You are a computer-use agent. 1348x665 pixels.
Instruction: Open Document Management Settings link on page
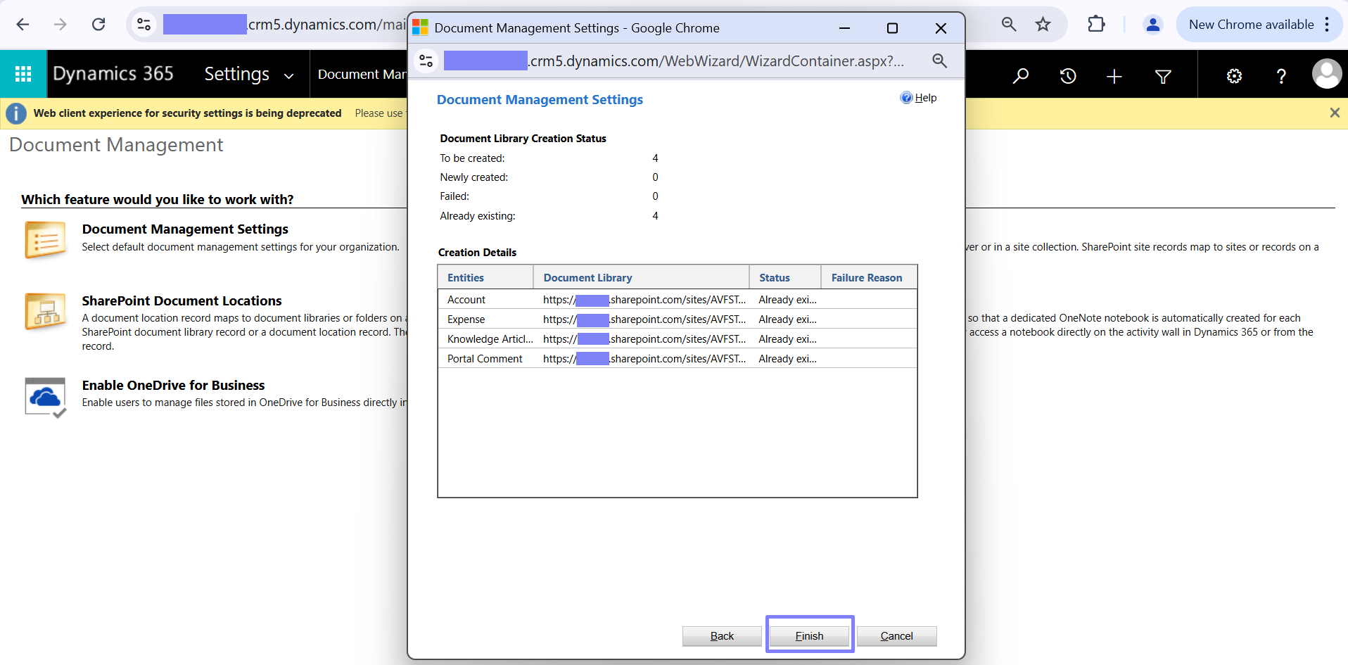pos(185,229)
